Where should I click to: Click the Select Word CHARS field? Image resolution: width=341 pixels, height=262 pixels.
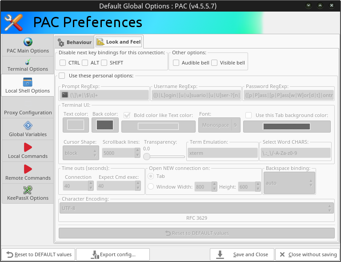coord(296,153)
